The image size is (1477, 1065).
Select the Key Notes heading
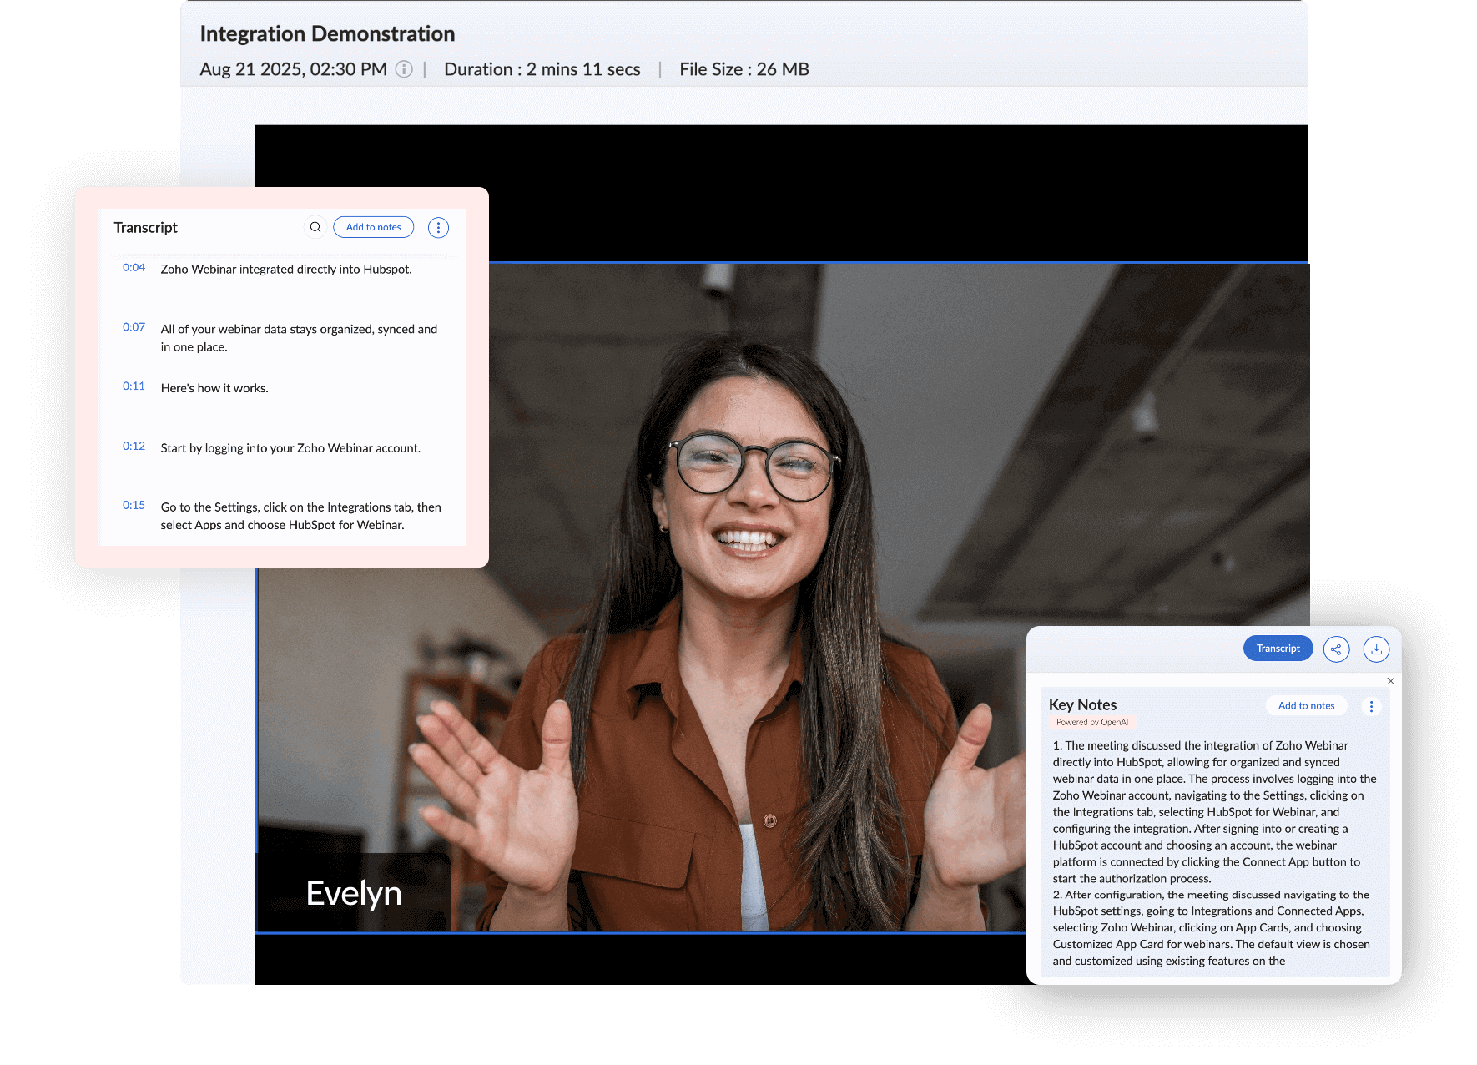point(1082,704)
